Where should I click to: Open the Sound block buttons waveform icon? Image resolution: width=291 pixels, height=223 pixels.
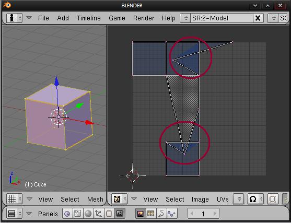(x=172, y=214)
